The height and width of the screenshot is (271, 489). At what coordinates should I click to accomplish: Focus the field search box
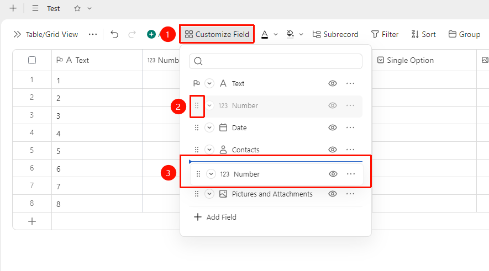click(x=276, y=61)
